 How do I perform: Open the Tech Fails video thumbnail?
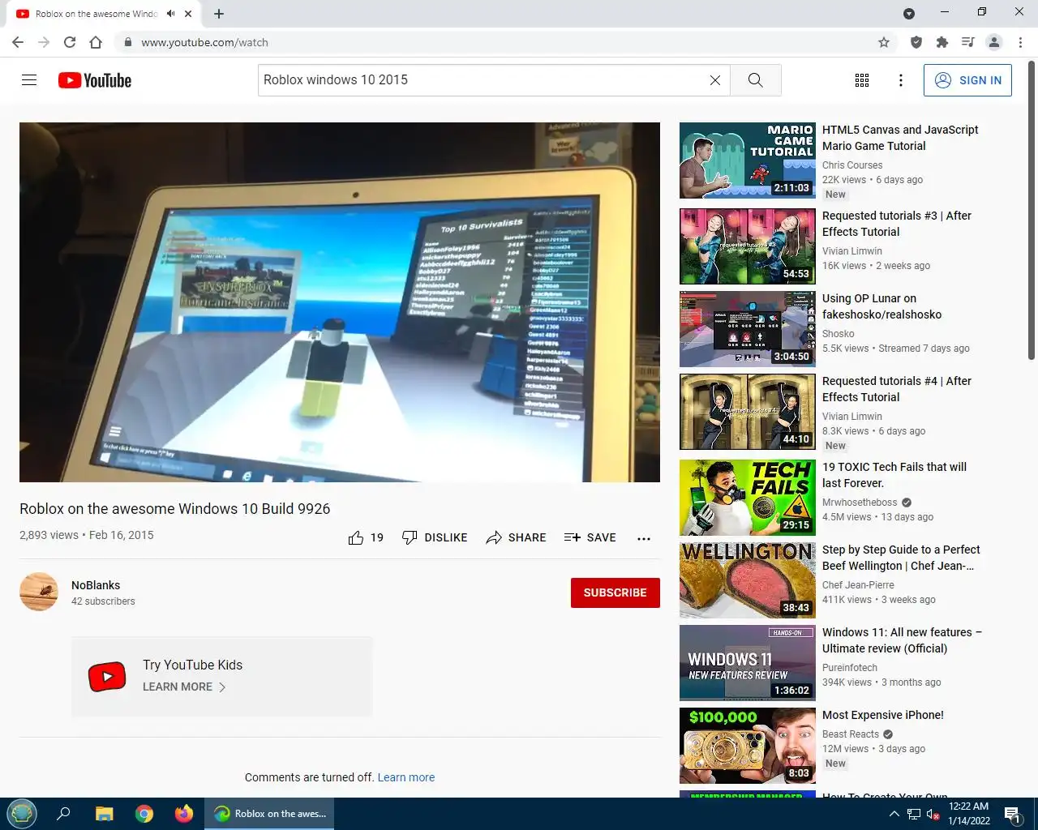(748, 498)
